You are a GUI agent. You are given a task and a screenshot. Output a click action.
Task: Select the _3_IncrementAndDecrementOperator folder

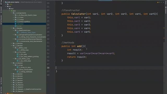(24, 39)
